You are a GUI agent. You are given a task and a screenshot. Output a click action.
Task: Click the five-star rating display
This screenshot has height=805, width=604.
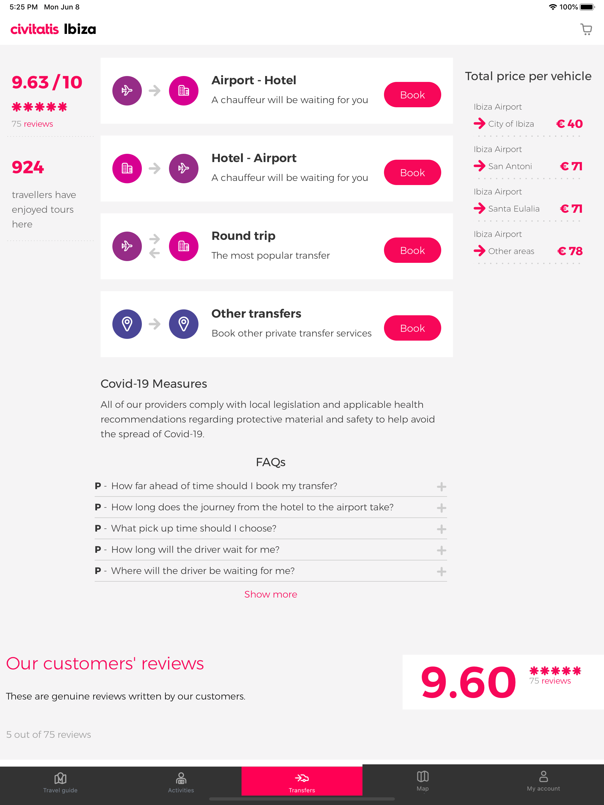point(39,106)
